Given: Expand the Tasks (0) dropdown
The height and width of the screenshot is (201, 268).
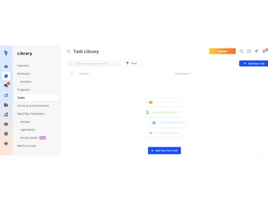Looking at the screenshot, I should 85,73.
